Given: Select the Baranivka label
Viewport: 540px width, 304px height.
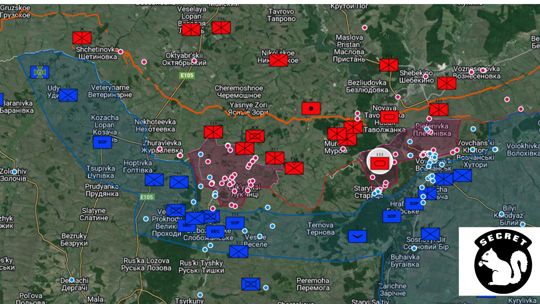Looking at the screenshot, I should click(x=17, y=106).
